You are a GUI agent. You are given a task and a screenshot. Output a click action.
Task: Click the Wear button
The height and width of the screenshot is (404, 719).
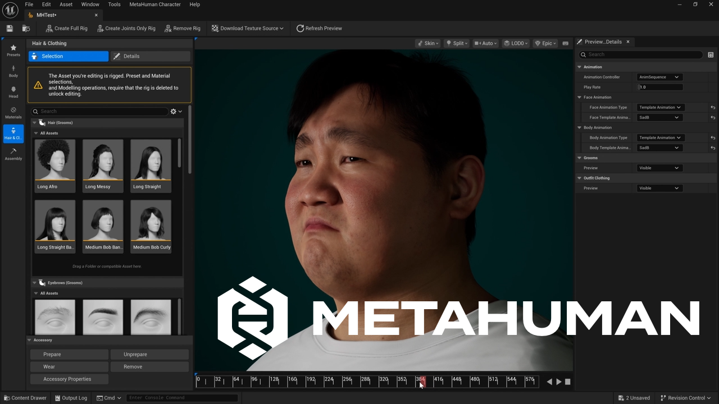tap(69, 367)
